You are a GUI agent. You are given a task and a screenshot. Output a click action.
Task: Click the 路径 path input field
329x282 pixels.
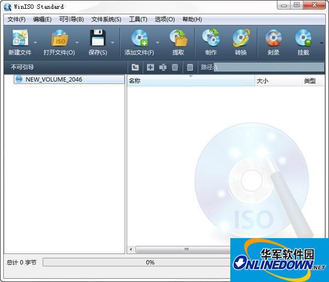coord(269,67)
